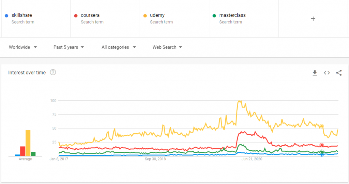Expand the Worldwide region dropdown
Viewport: 349px width, 184px height.
click(x=23, y=47)
